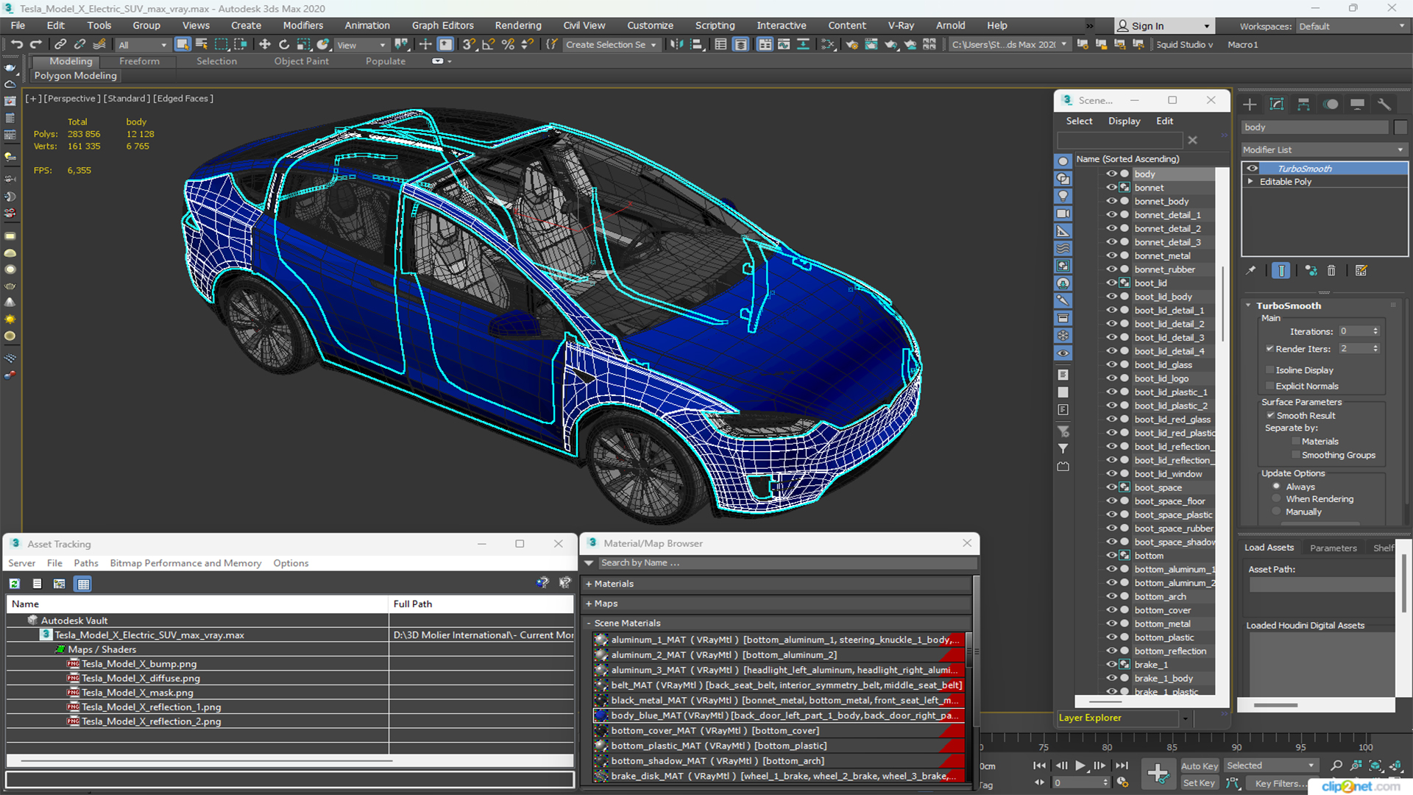Expand the Materials group in browser
Screen dimensions: 1413x795
[x=589, y=584]
